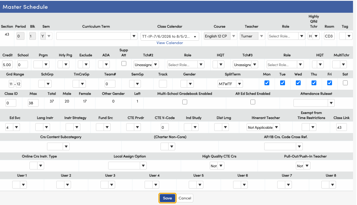The image size is (357, 205).
Task: Click the Save button
Action: 167,198
